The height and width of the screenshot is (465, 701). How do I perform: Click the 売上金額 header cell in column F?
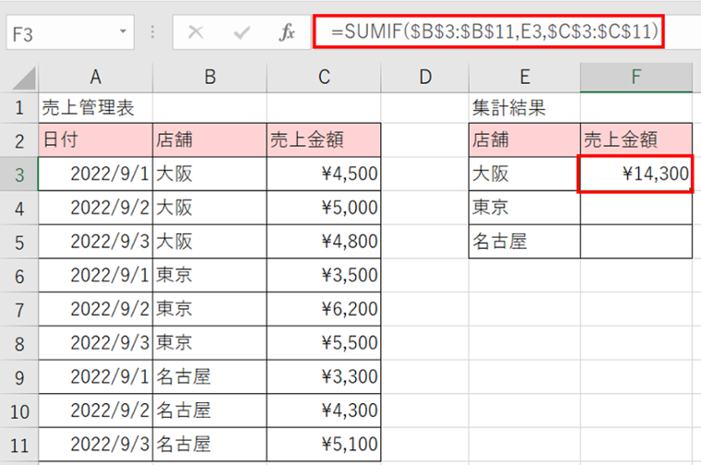click(x=636, y=140)
